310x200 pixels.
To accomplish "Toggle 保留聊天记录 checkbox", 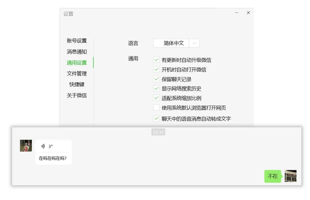I will [156, 79].
